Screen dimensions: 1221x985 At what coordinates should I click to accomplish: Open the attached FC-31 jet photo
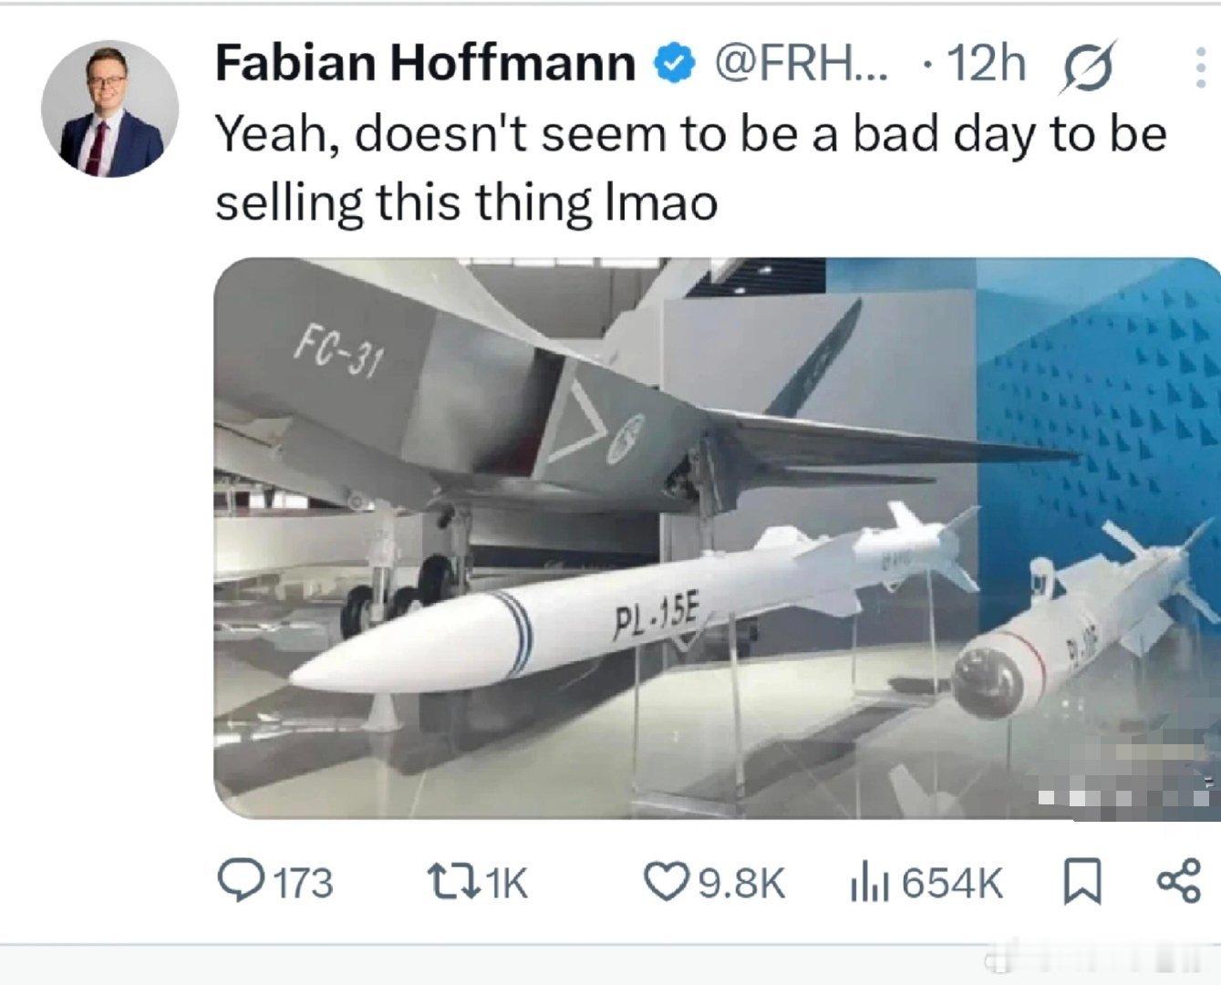717,538
